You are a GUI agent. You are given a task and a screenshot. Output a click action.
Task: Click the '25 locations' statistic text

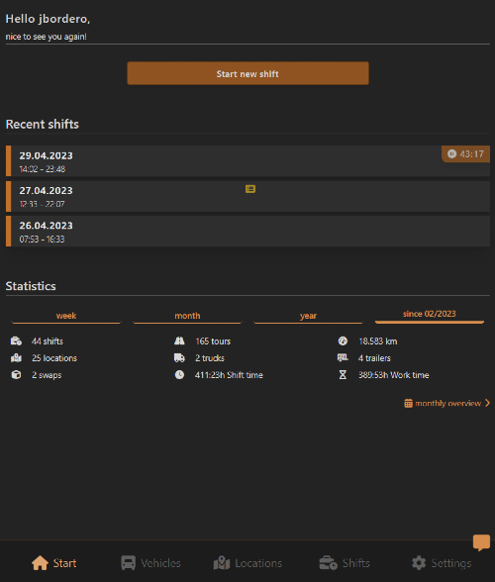pos(54,358)
